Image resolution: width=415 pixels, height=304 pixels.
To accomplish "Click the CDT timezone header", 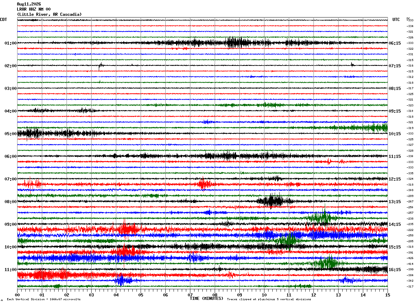I will click(3, 20).
